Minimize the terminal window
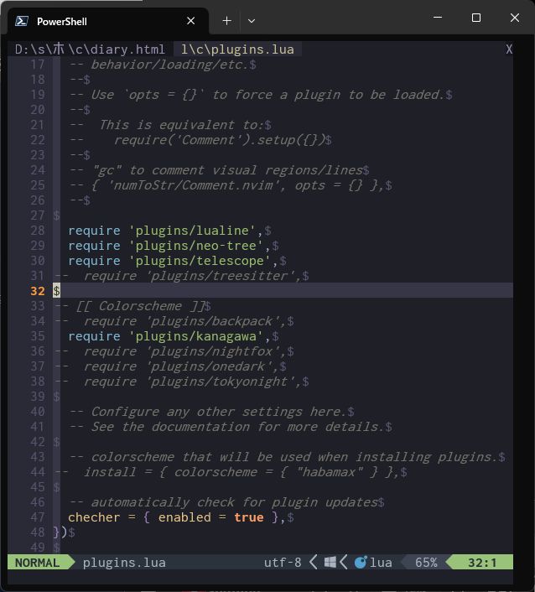 [x=437, y=18]
